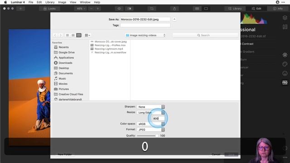Select the Essentials sun icon
This screenshot has width=290, height=163.
[285, 55]
